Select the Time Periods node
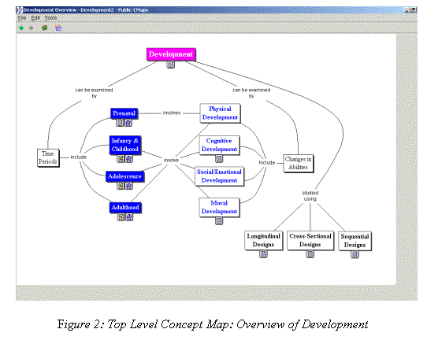The height and width of the screenshot is (355, 427). [x=48, y=157]
